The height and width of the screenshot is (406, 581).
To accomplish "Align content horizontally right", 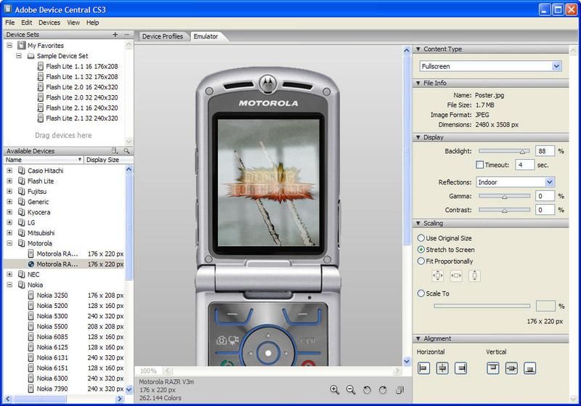I will pyautogui.click(x=461, y=368).
